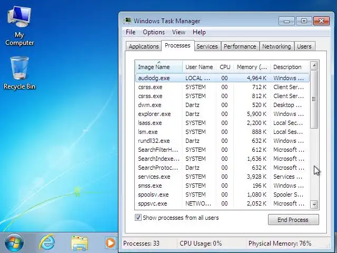
Task: Open Windows Explorer folder taskbar icon
Action: point(80,244)
